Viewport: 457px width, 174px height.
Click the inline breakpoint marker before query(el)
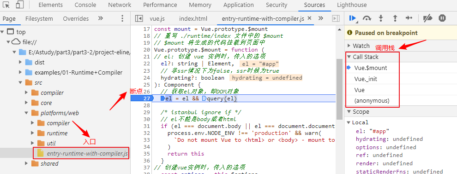(204, 99)
